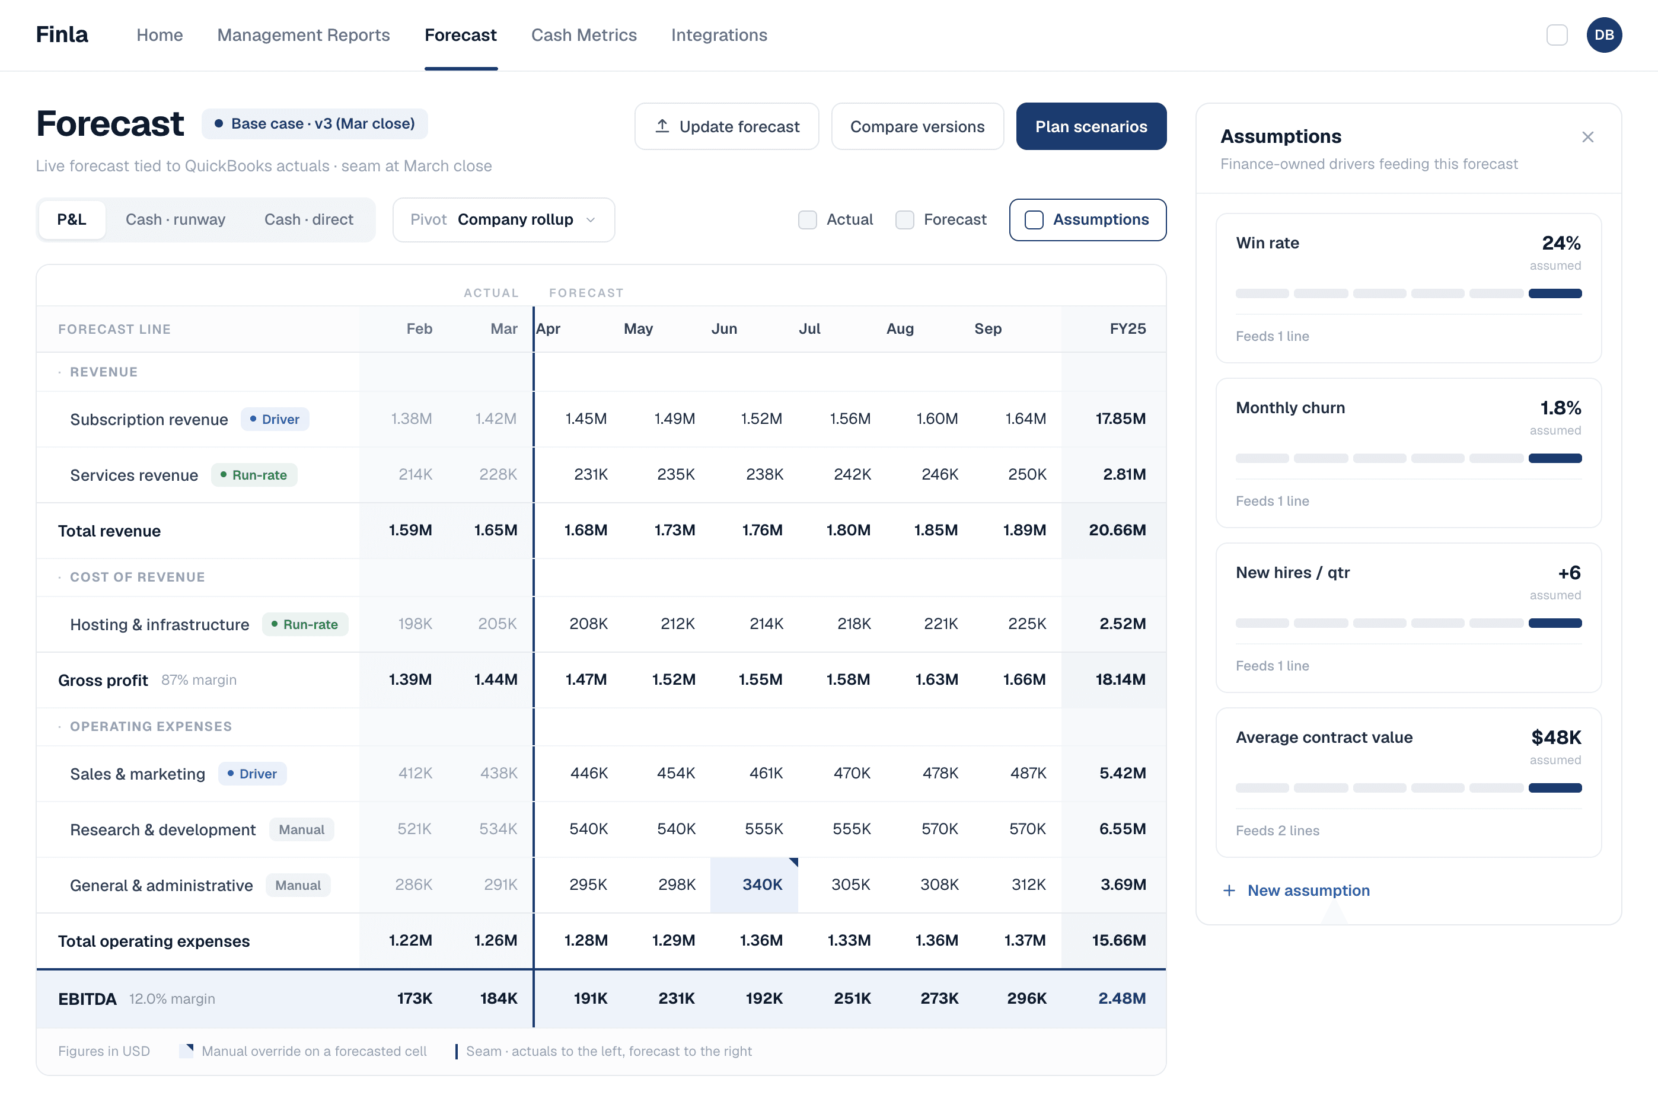Adjust the Average contract value slider
The image size is (1658, 1111).
point(1408,788)
